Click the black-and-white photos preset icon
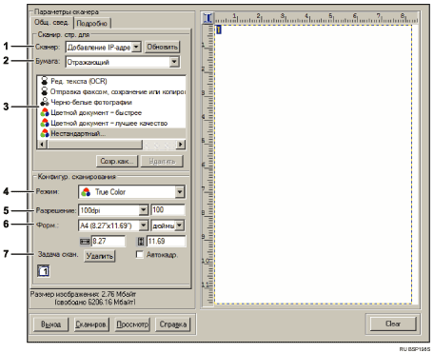The height and width of the screenshot is (353, 434). pos(45,102)
